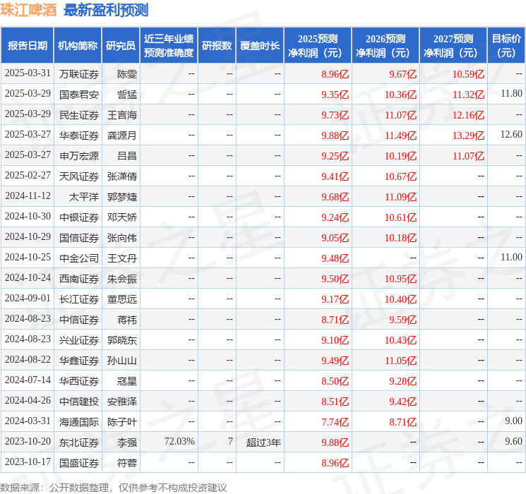Select the 海通国际 institution cell

(79, 422)
